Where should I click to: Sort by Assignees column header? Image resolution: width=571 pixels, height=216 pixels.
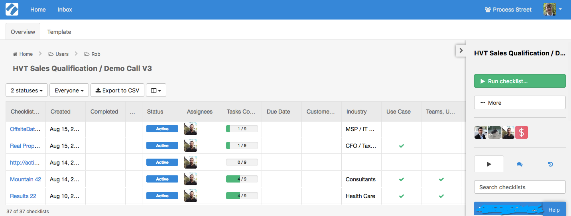point(202,112)
